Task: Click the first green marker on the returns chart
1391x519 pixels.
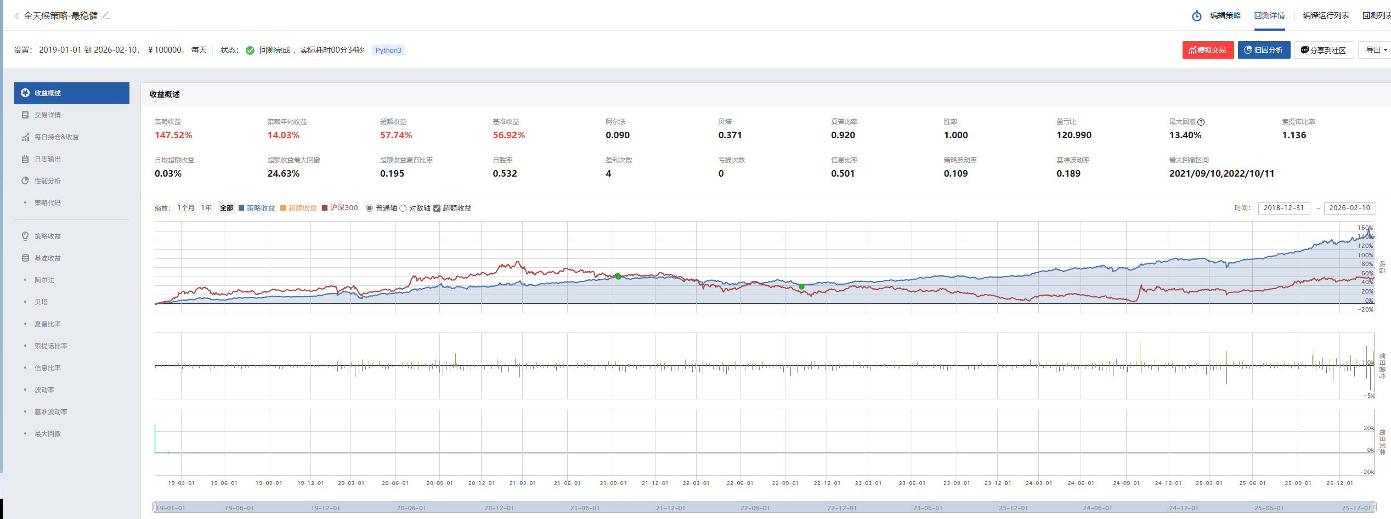Action: pos(618,277)
